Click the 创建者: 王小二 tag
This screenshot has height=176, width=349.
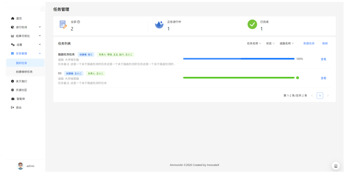74,73
